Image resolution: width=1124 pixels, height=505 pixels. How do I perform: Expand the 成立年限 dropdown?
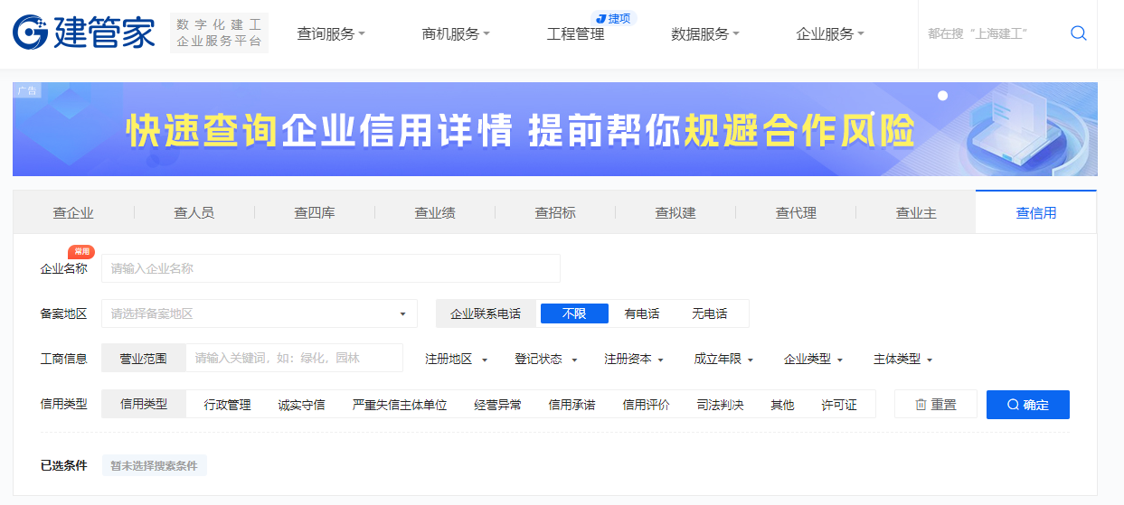[x=724, y=359]
